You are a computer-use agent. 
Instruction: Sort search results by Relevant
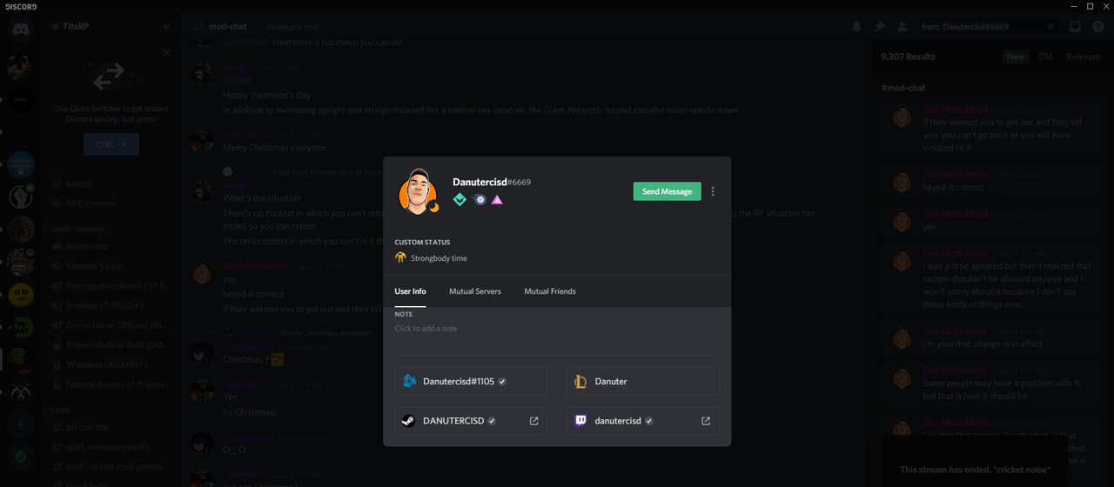[1083, 57]
